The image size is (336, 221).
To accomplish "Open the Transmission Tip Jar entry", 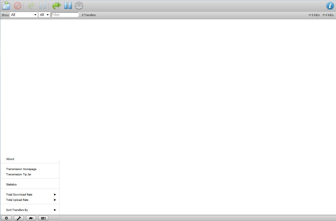I will pos(30,175).
